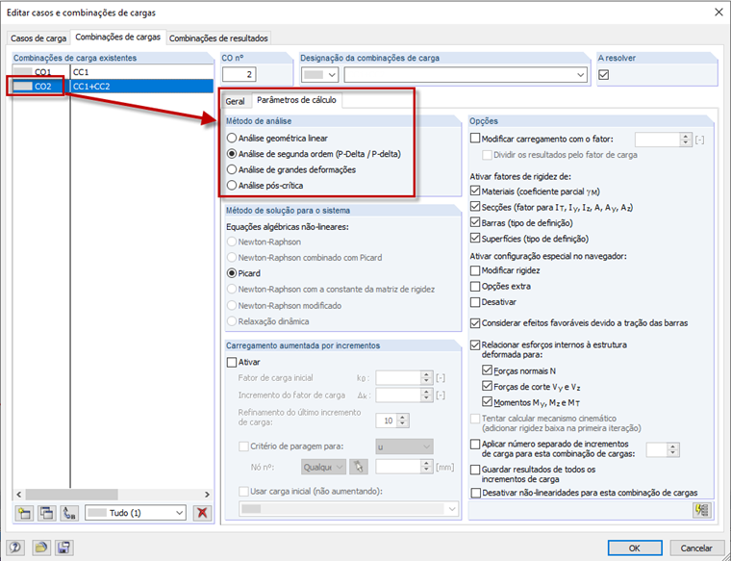This screenshot has width=731, height=561.
Task: Uncheck Momentos My, Mz e MT checkbox
Action: click(x=488, y=402)
